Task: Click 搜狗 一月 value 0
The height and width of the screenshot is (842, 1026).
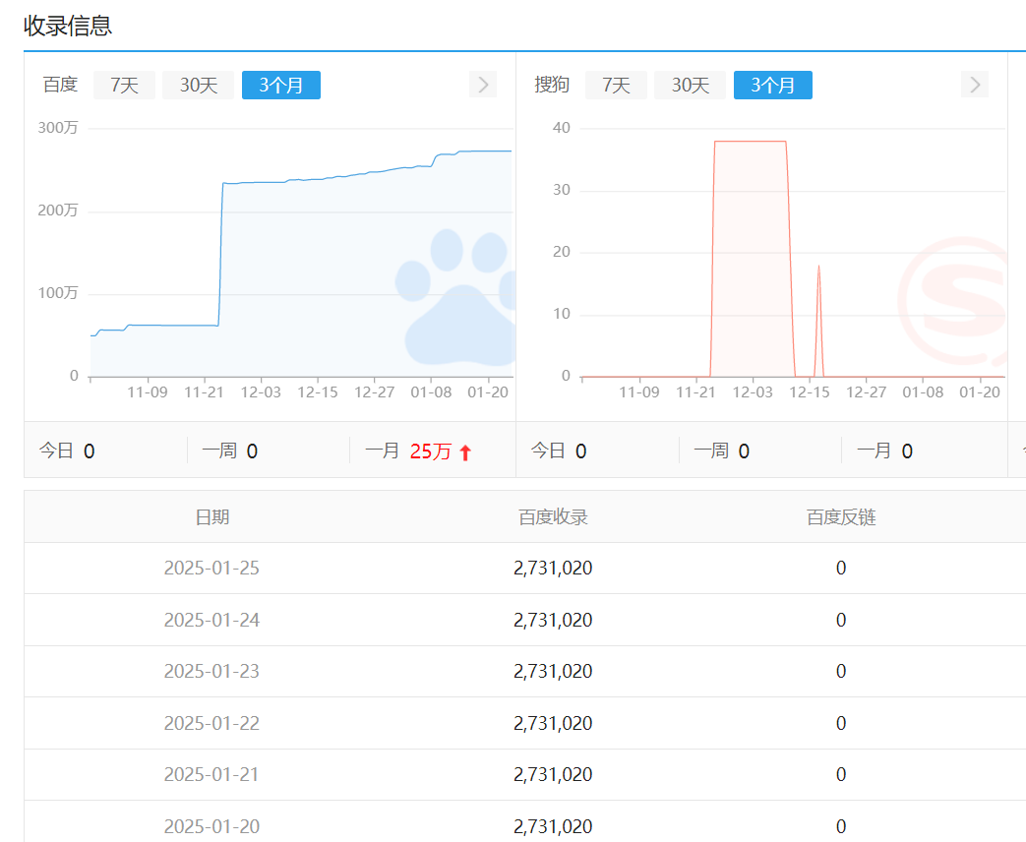Action: (907, 451)
